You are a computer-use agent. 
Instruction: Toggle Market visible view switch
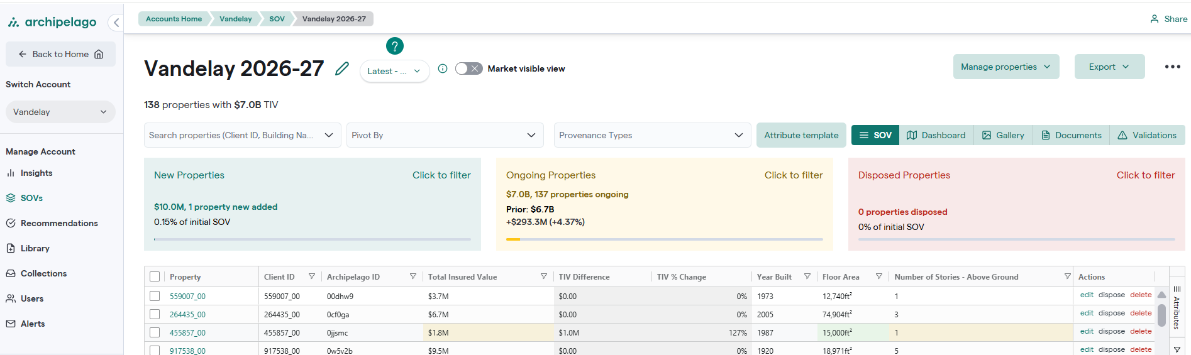468,68
